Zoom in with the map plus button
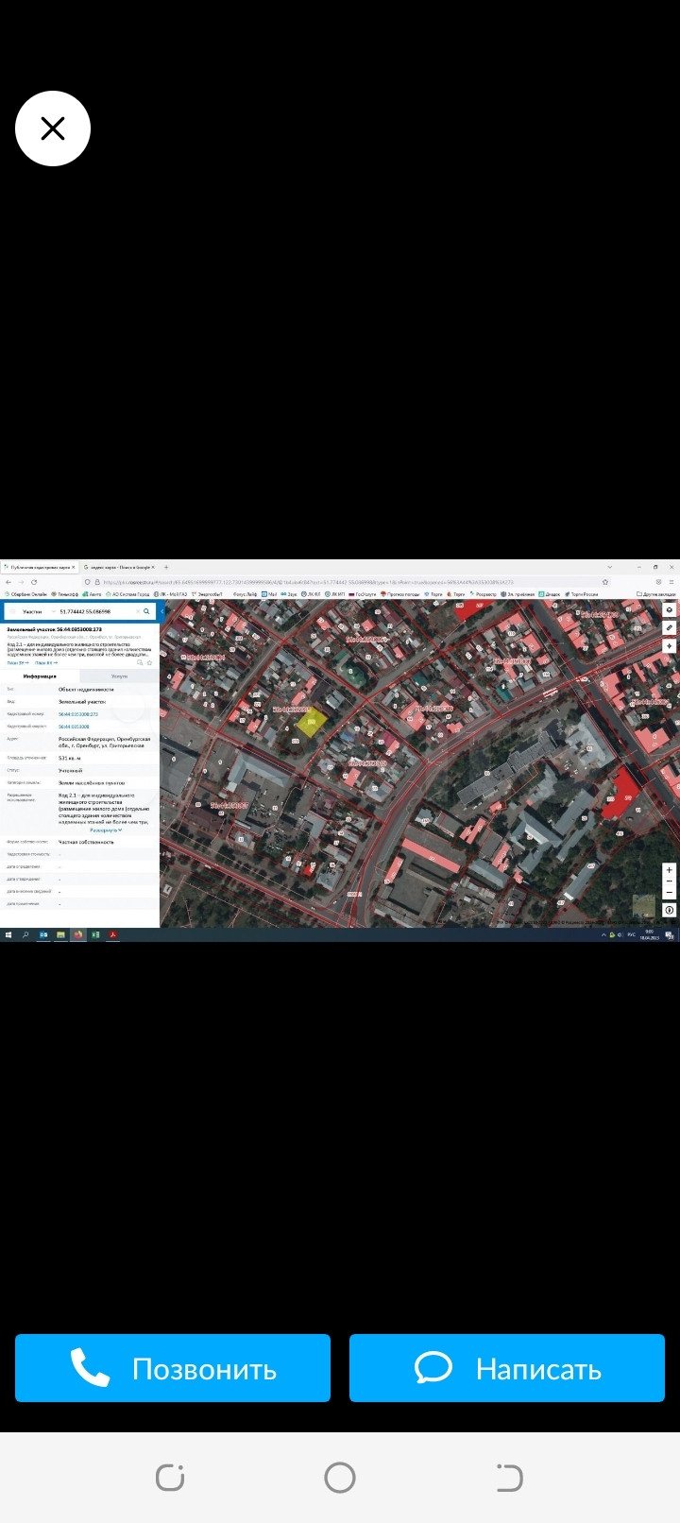680x1523 pixels. pyautogui.click(x=670, y=869)
